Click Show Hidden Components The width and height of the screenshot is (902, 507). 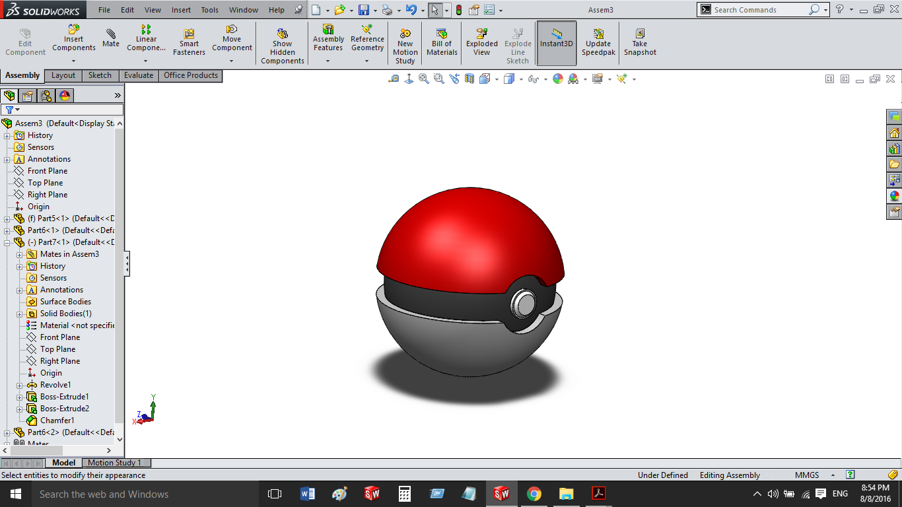(x=283, y=46)
